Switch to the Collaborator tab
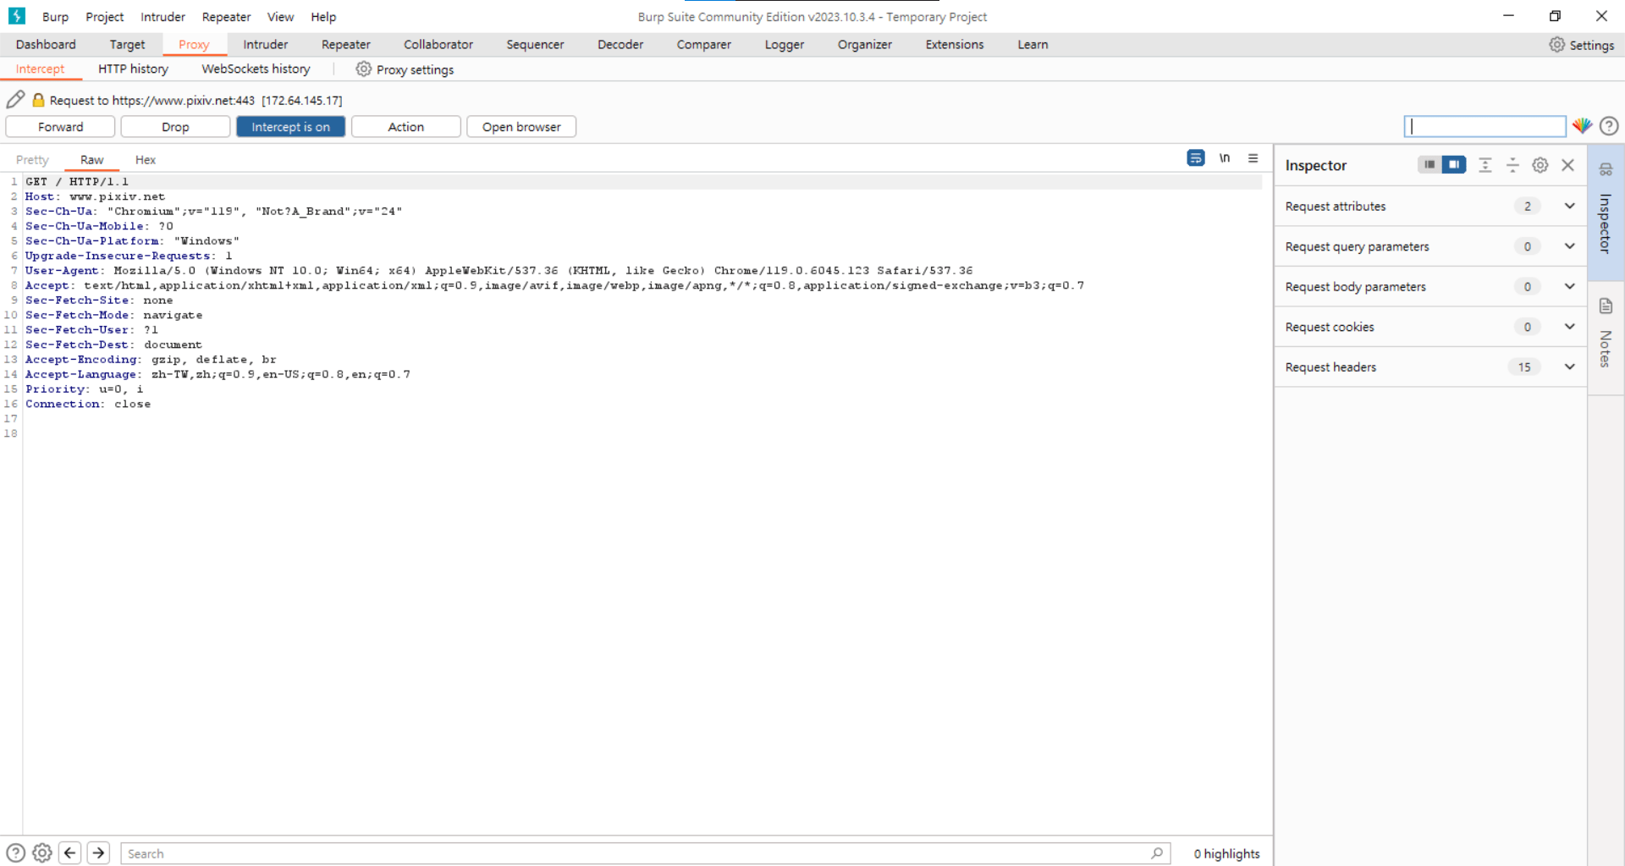 438,45
